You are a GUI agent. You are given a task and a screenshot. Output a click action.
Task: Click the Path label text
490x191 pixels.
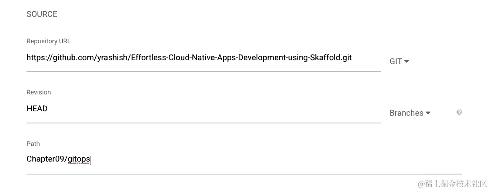[x=33, y=144]
